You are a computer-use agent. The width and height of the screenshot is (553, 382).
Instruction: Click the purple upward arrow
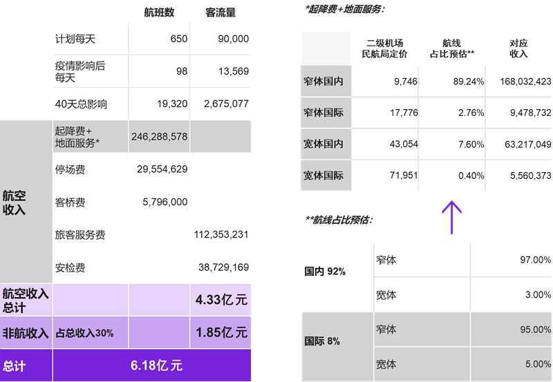pos(451,217)
